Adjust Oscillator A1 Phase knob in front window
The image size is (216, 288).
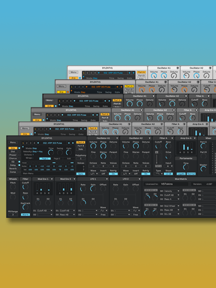pyautogui.click(x=103, y=146)
